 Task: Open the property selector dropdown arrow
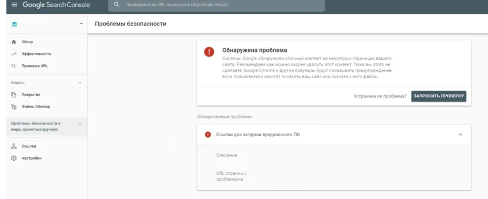[81, 24]
